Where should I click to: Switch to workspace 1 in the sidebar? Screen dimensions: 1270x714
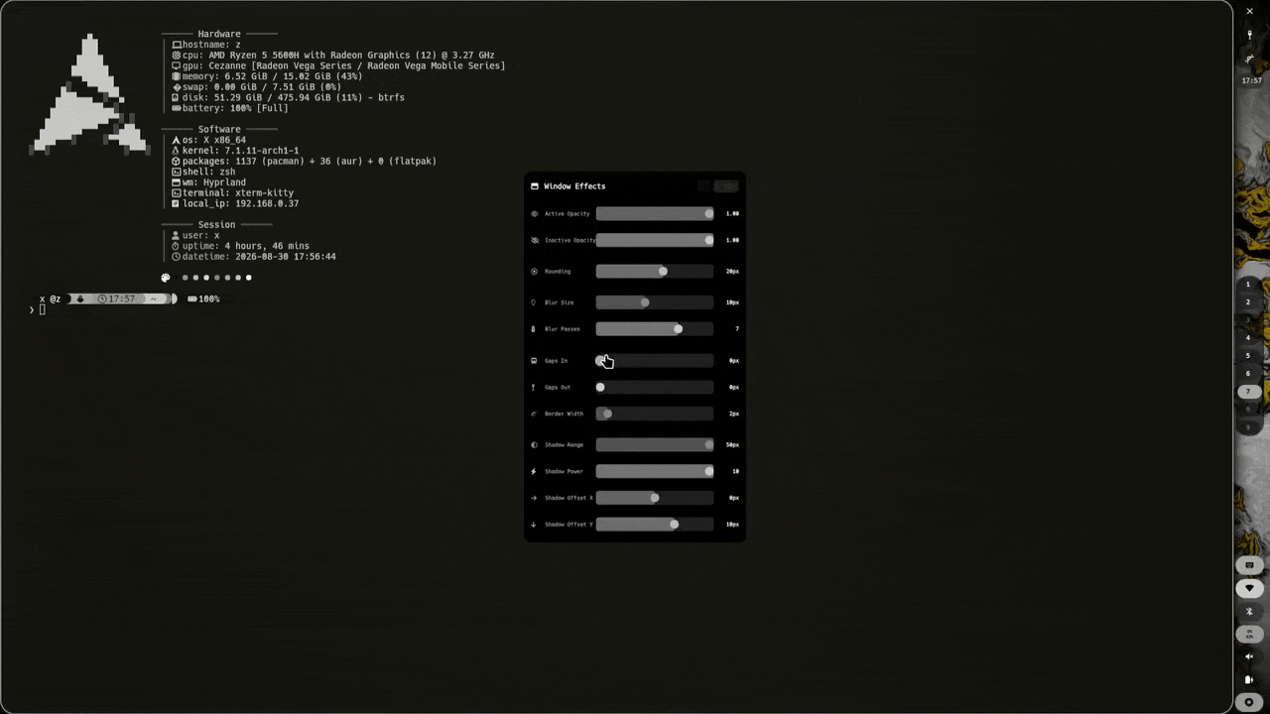click(1248, 285)
